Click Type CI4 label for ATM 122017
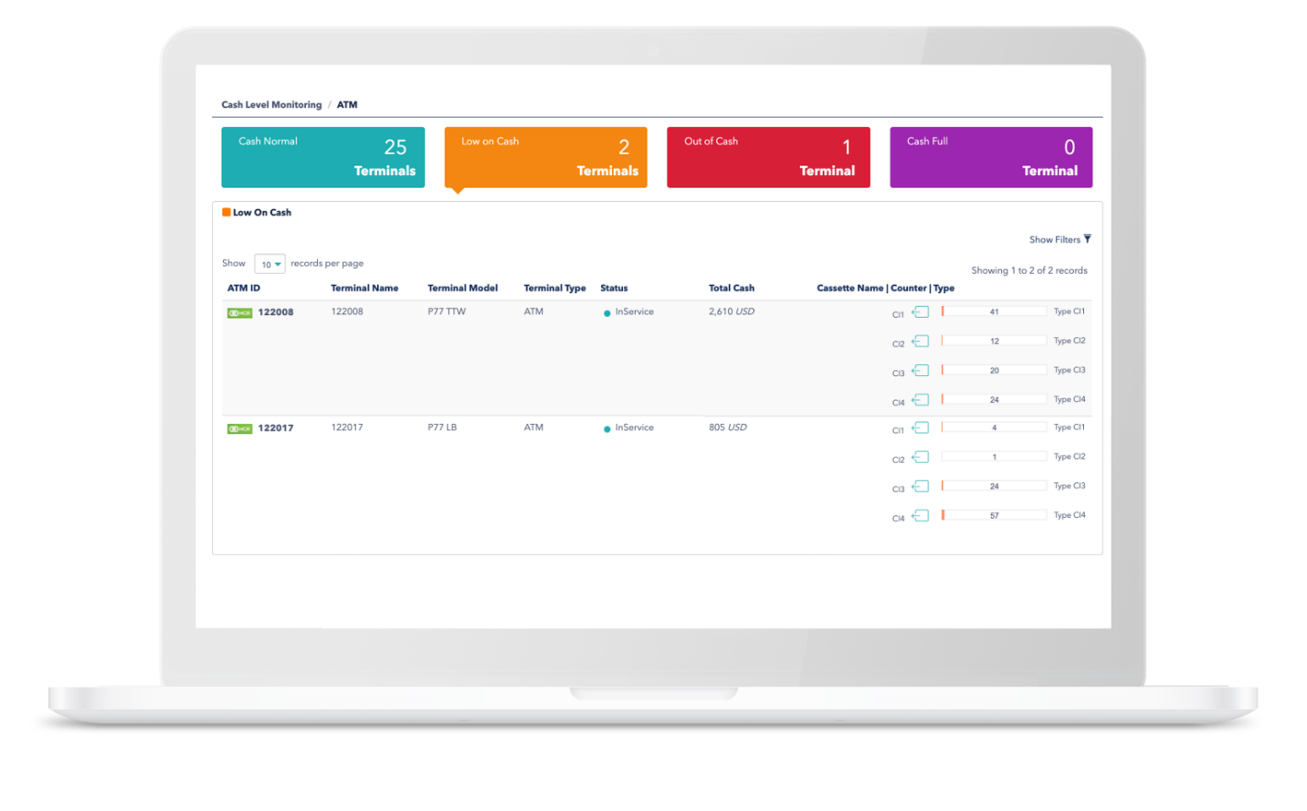 click(x=1070, y=516)
